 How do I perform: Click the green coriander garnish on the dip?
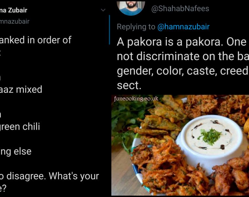tap(210, 136)
